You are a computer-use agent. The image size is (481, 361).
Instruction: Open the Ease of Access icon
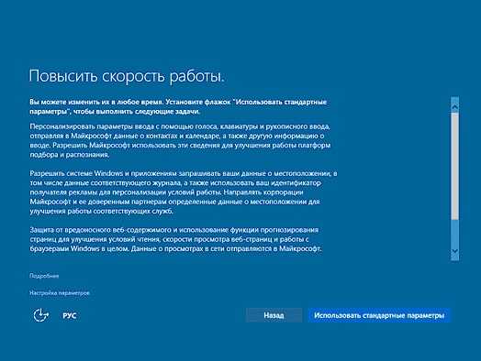tap(41, 315)
